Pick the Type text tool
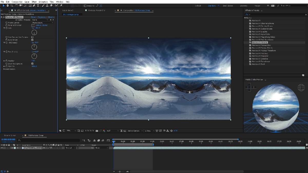 [x=38, y=5]
